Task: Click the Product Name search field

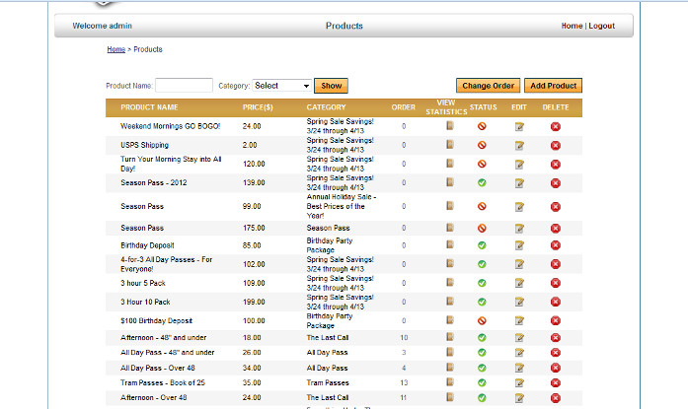Action: [x=184, y=86]
